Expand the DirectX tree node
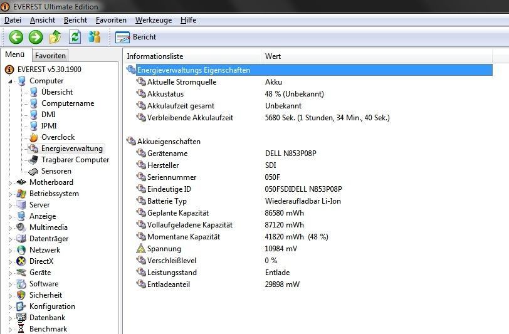 pyautogui.click(x=11, y=261)
